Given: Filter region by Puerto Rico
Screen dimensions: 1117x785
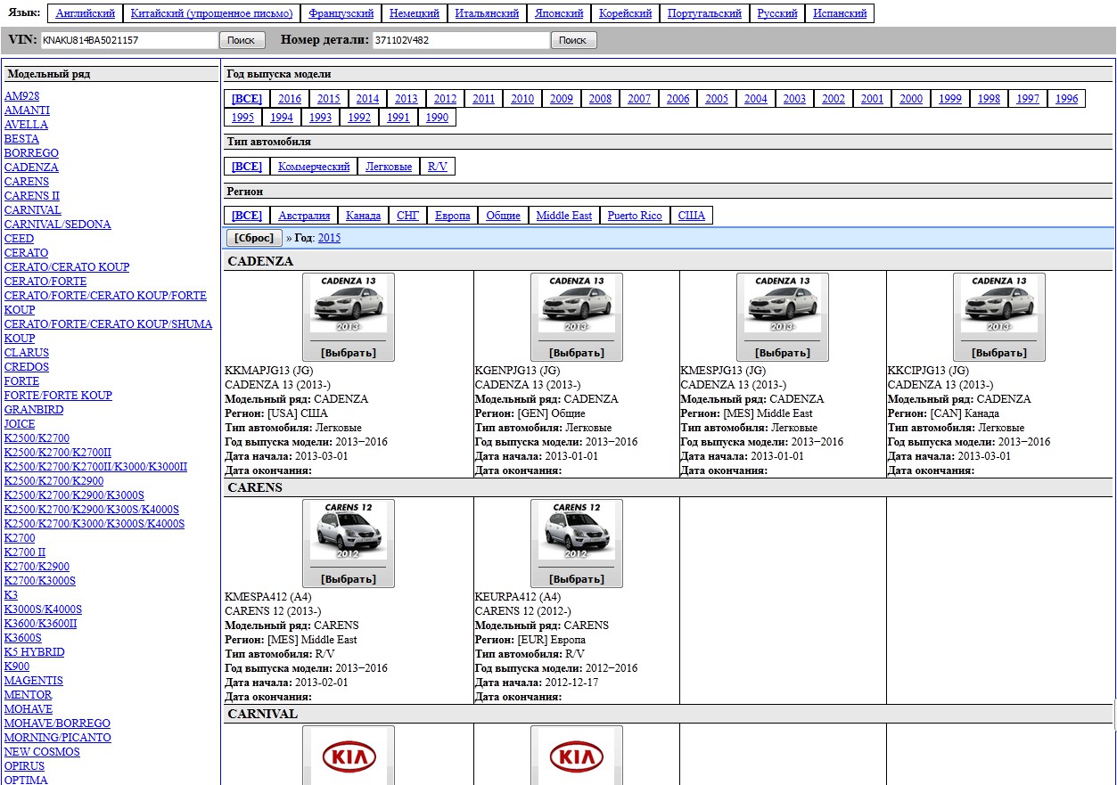Looking at the screenshot, I should (x=635, y=216).
